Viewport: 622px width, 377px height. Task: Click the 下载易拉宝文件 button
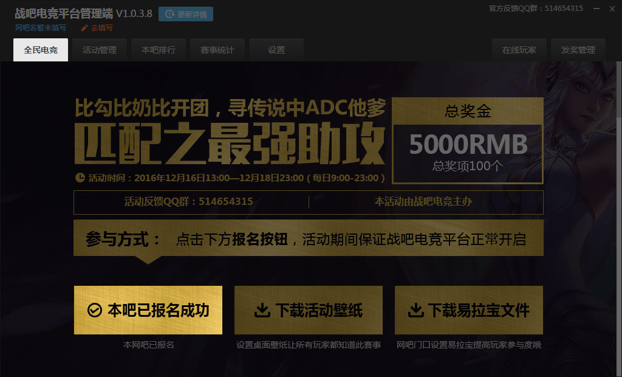(469, 310)
